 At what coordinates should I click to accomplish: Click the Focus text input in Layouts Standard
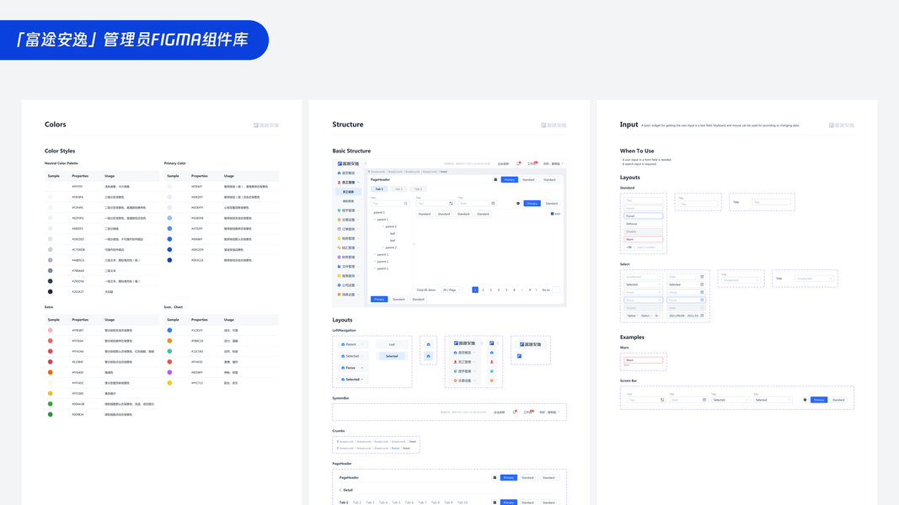click(x=644, y=215)
